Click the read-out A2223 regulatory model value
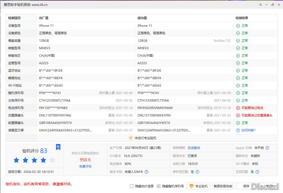 142,63
